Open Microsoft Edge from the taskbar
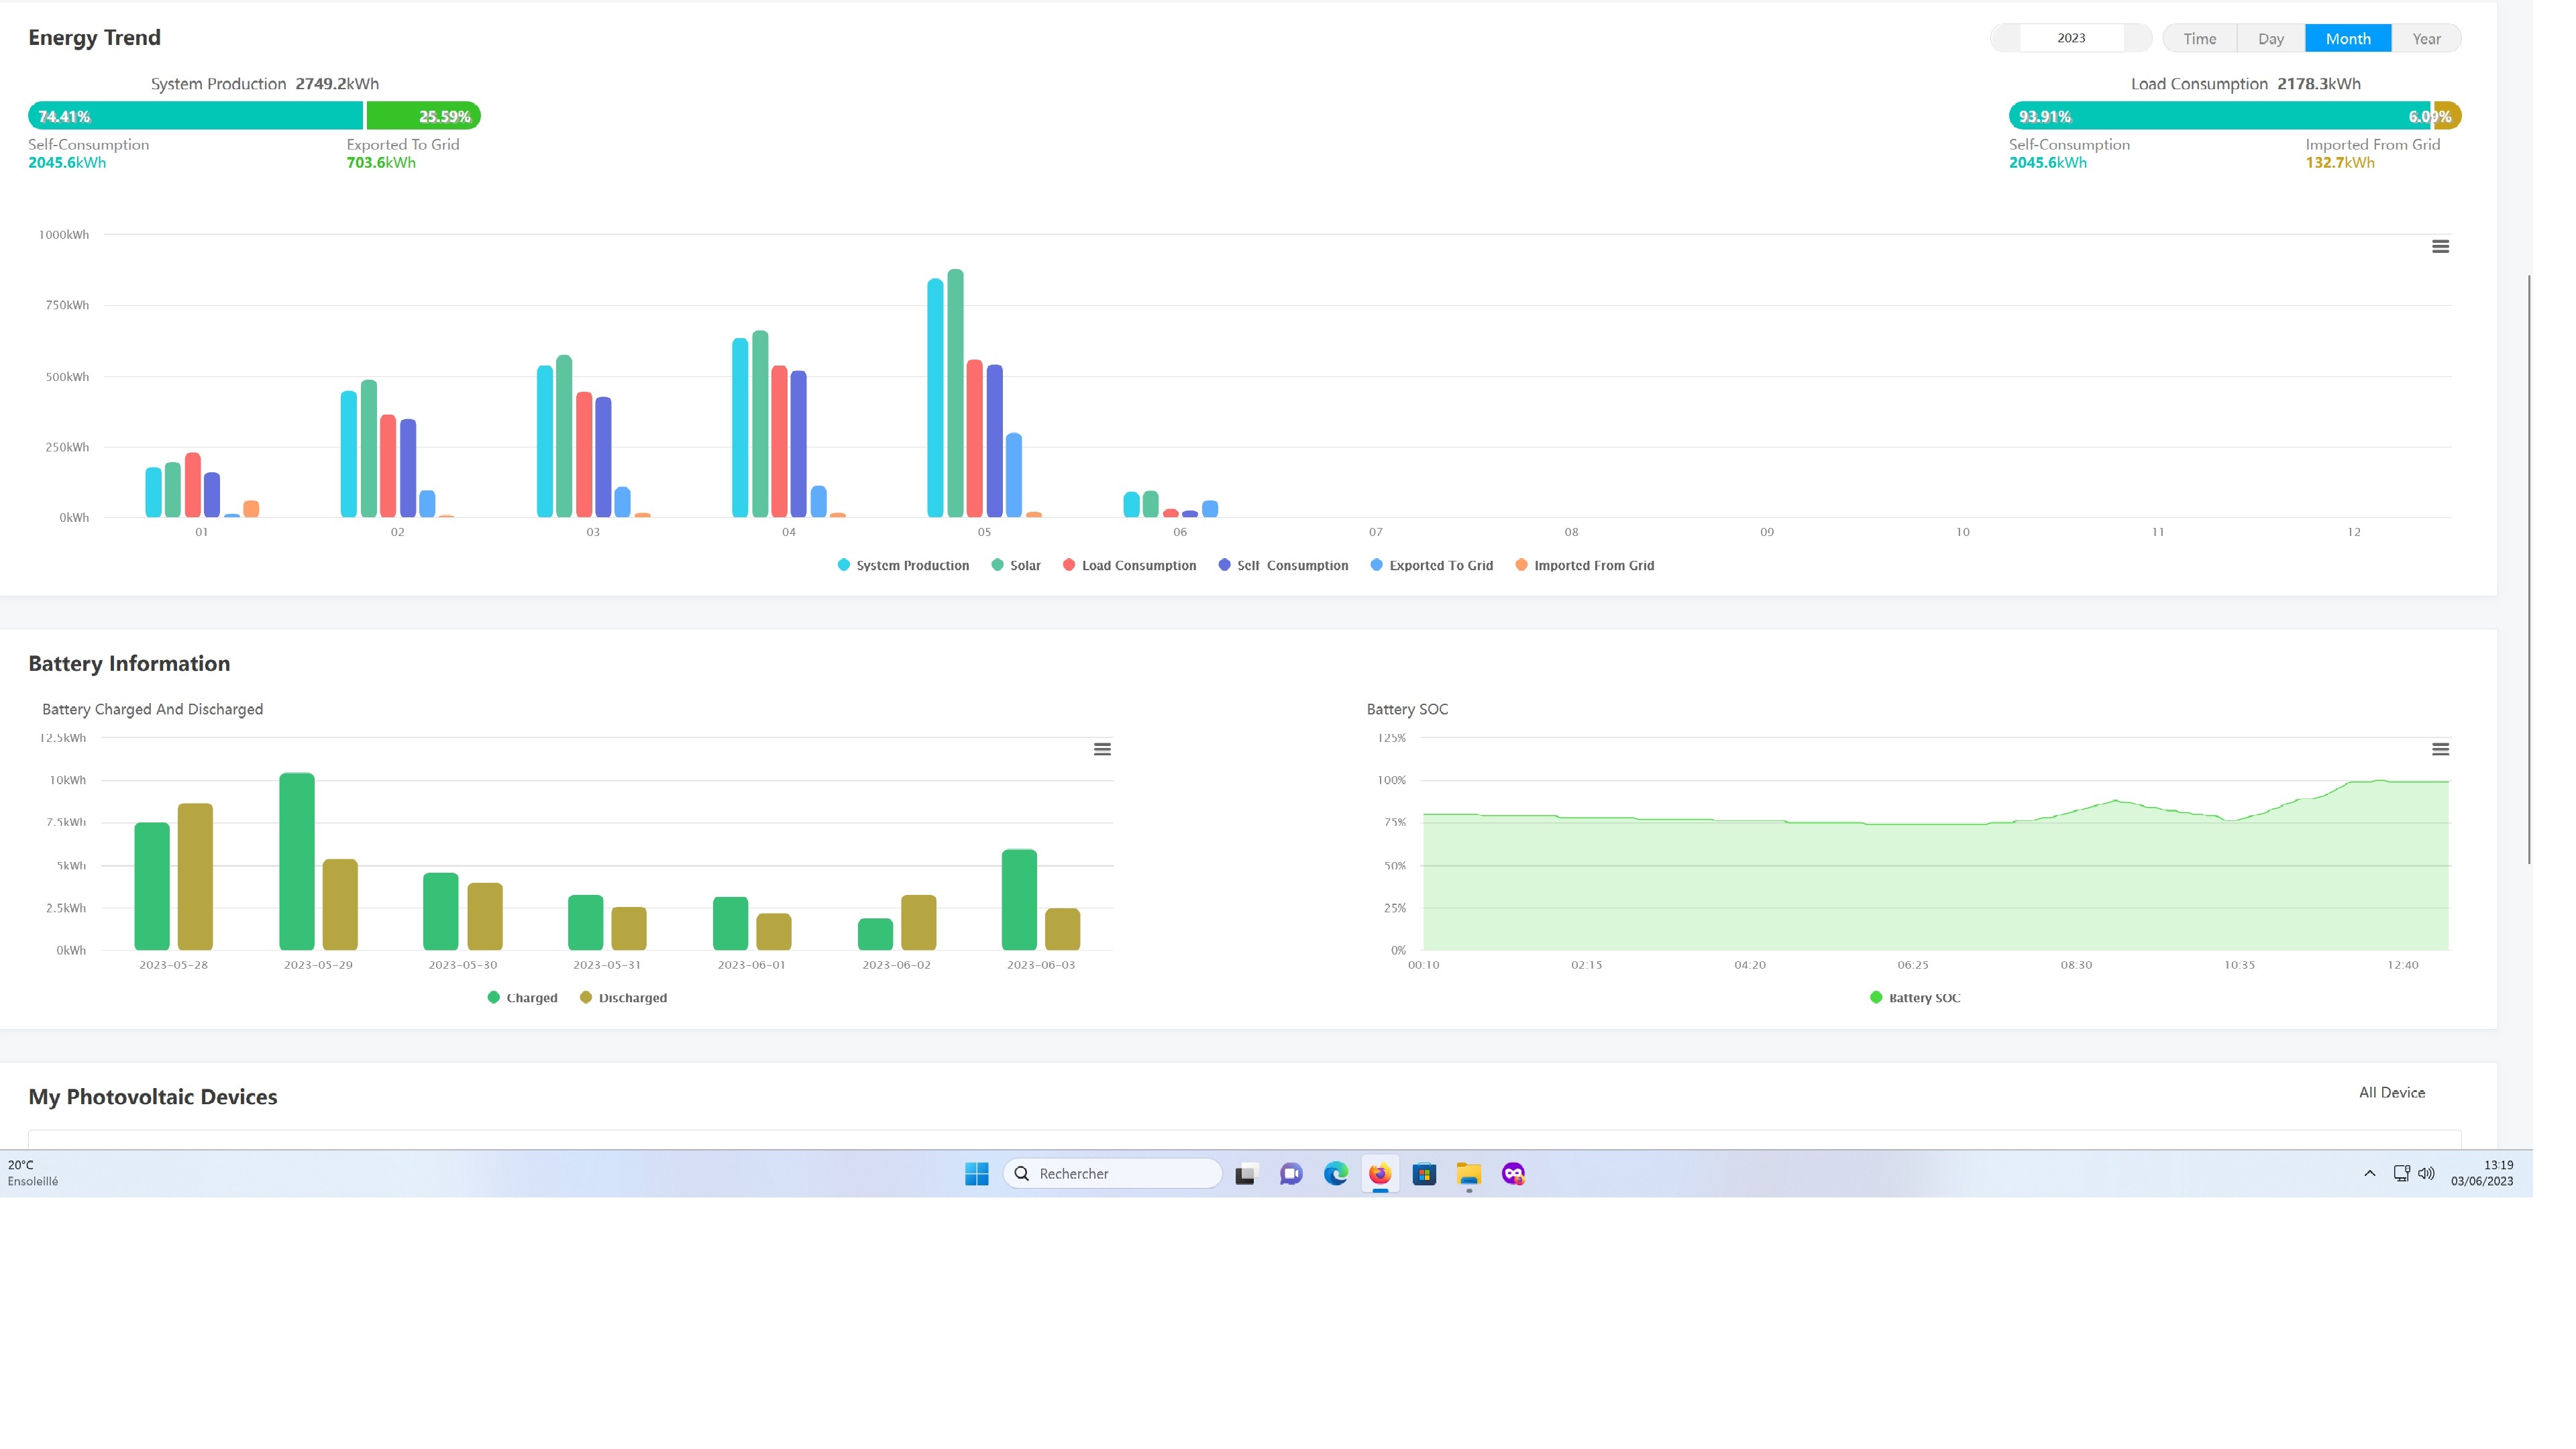The image size is (2576, 1449). (x=1335, y=1173)
